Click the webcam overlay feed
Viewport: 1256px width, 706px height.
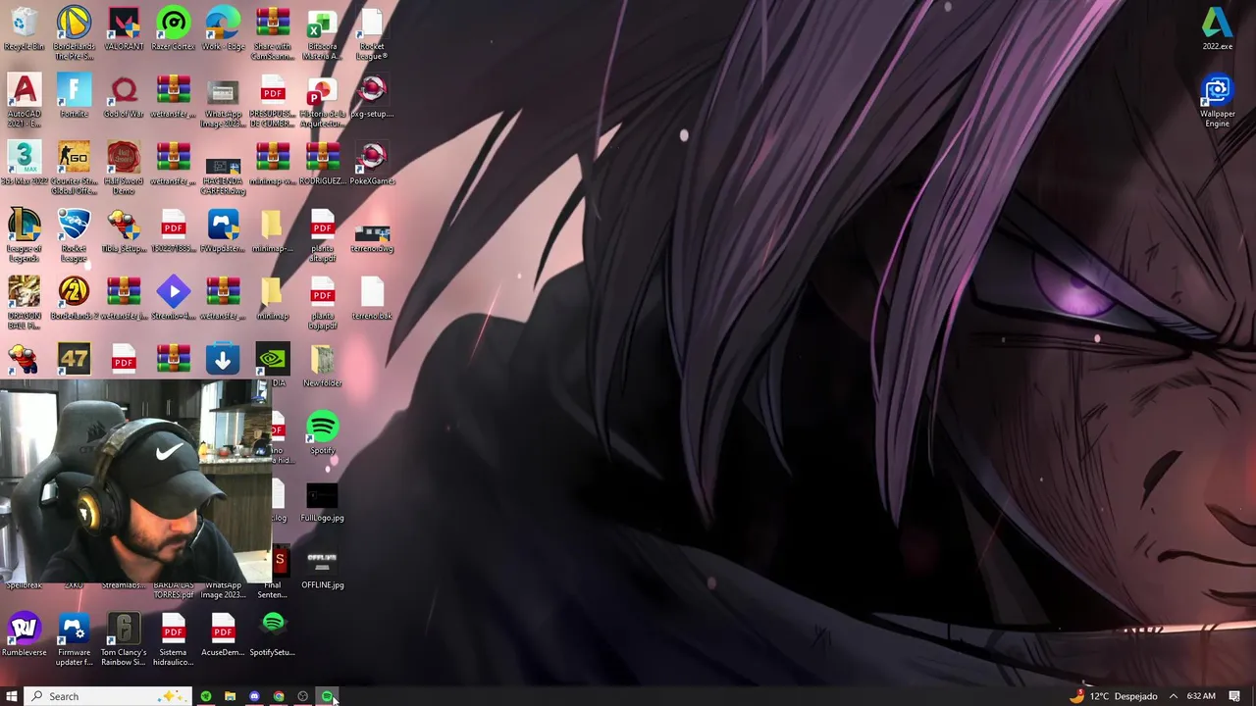(x=135, y=480)
